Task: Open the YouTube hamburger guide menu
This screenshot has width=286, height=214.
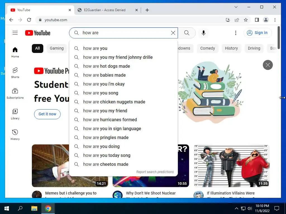Action: click(15, 33)
